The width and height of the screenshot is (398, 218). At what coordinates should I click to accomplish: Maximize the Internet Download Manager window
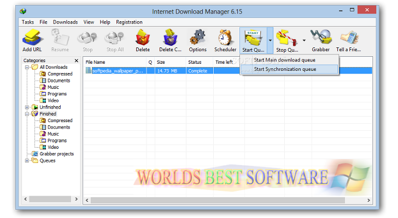352,10
